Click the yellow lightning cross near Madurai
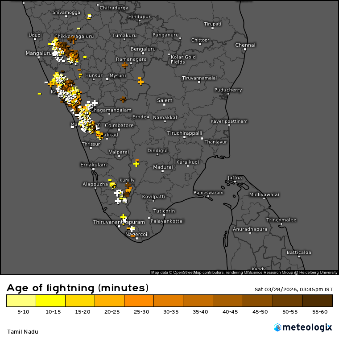Viewport: 339px width, 339px height. pyautogui.click(x=136, y=164)
